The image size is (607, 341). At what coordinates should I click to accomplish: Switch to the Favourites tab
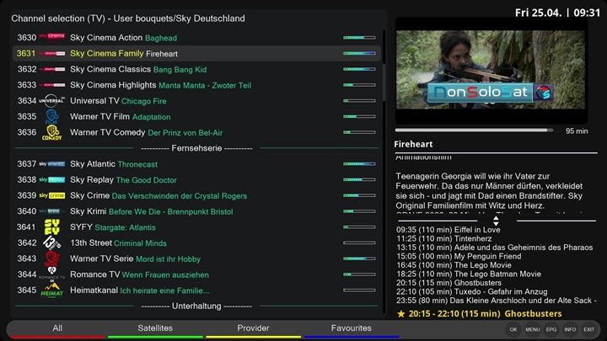351,328
